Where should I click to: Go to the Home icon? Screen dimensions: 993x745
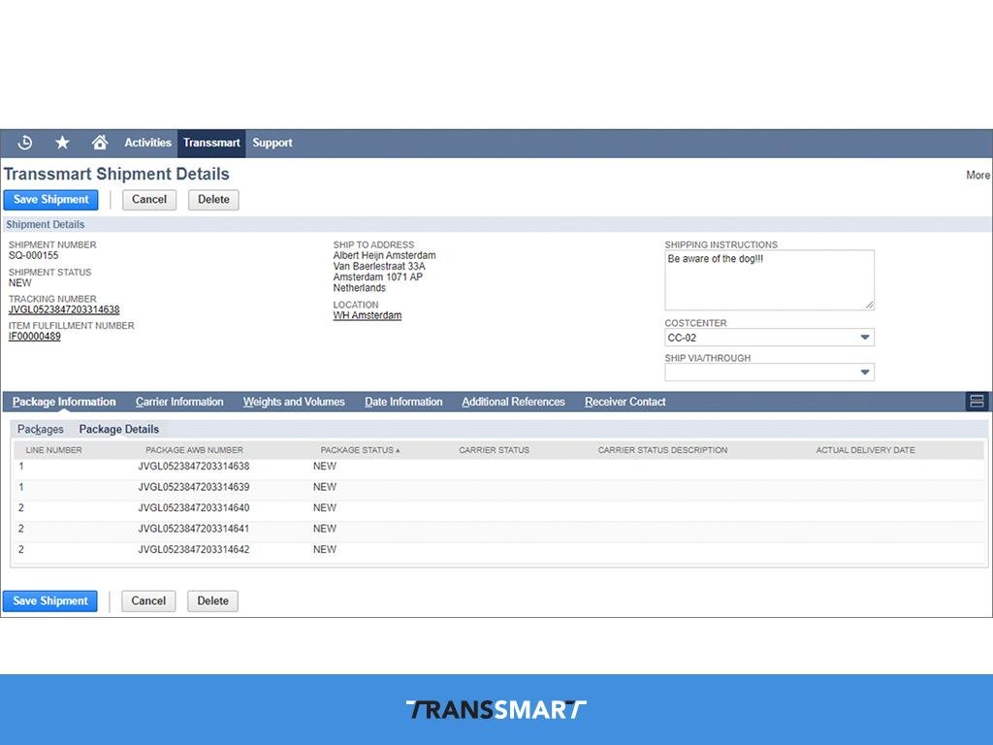click(x=100, y=143)
